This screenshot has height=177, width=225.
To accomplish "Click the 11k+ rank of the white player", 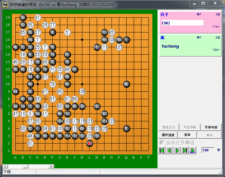I will 216,27.
